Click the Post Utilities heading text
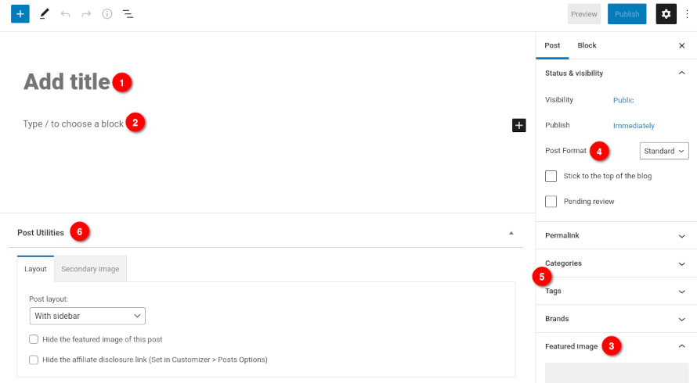 click(41, 233)
